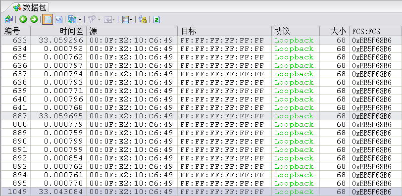Viewport: 402px width, 196px height.
Task: Select packet number 639
Action: (19, 91)
